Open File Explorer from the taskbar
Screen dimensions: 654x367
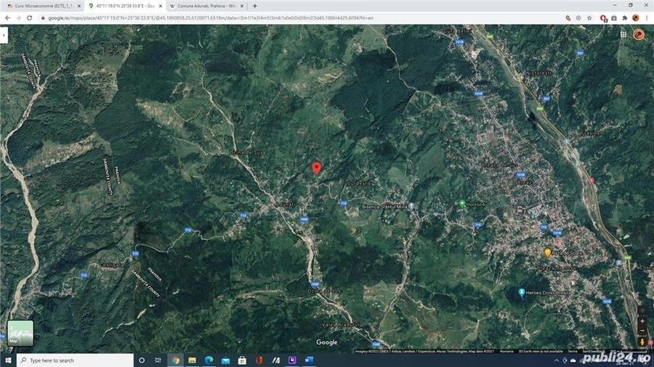pyautogui.click(x=192, y=360)
